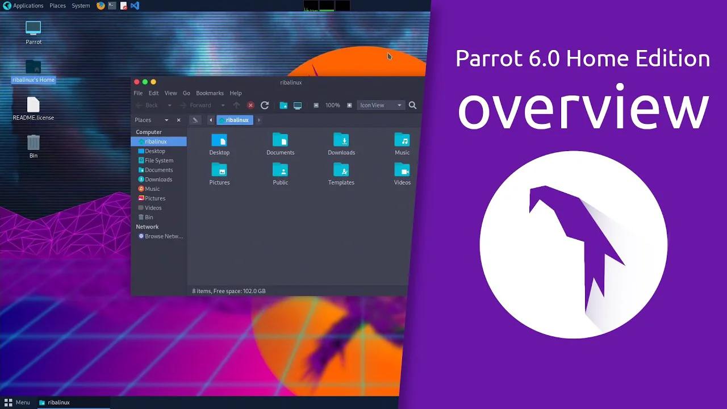Select the Videos folder icon in file view
Image resolution: width=727 pixels, height=409 pixels.
point(402,170)
